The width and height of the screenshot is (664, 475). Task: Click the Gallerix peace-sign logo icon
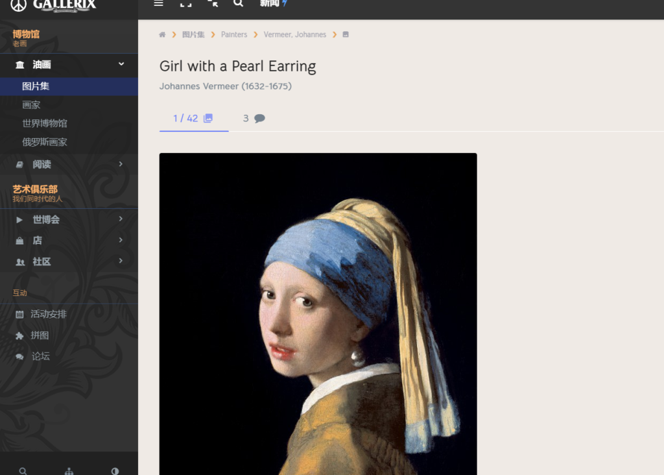(19, 5)
